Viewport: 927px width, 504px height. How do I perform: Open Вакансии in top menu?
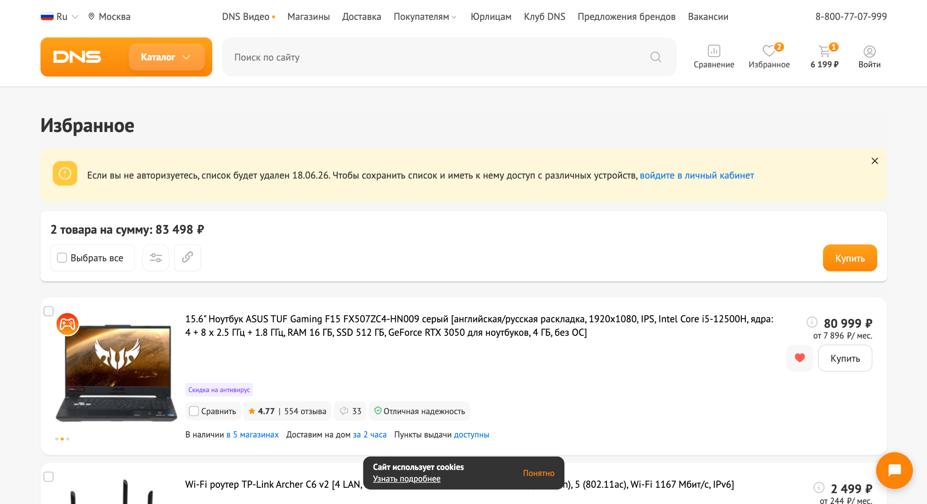pyautogui.click(x=708, y=17)
